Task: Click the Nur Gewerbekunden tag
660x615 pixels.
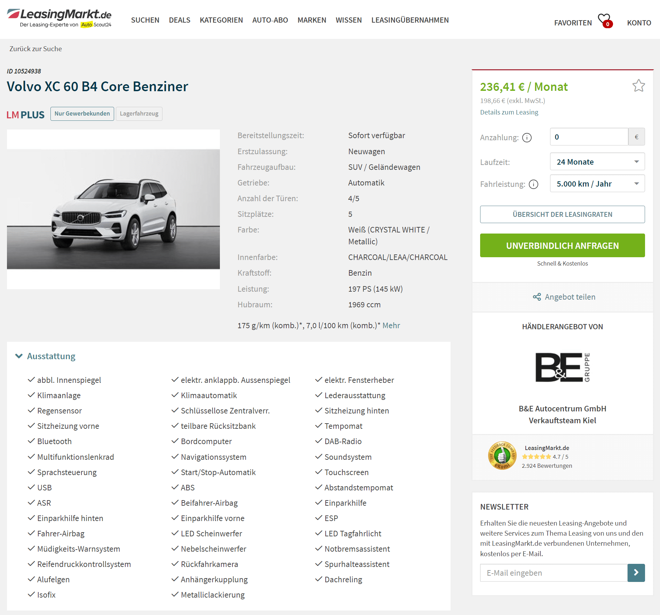Action: point(82,114)
